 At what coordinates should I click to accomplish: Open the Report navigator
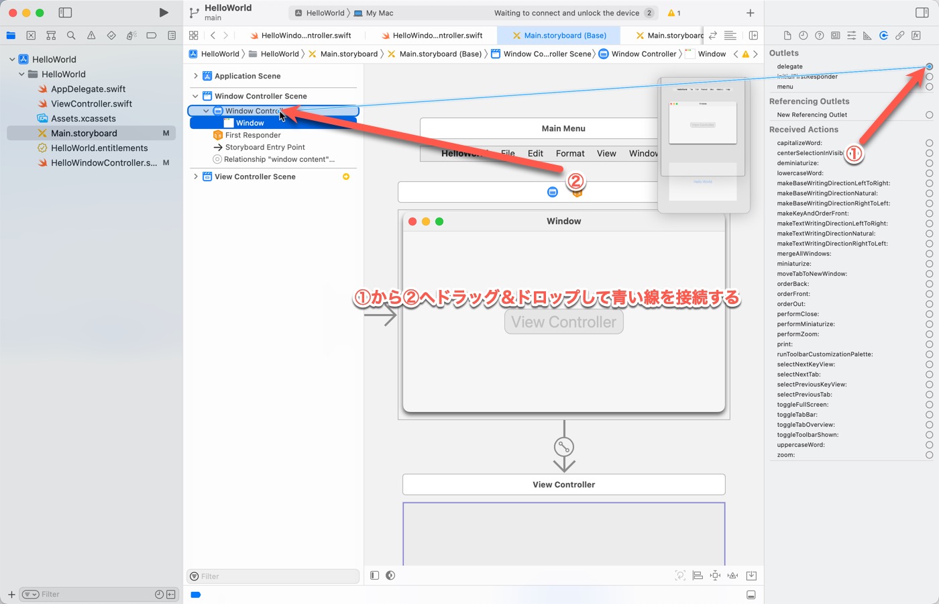pos(172,36)
